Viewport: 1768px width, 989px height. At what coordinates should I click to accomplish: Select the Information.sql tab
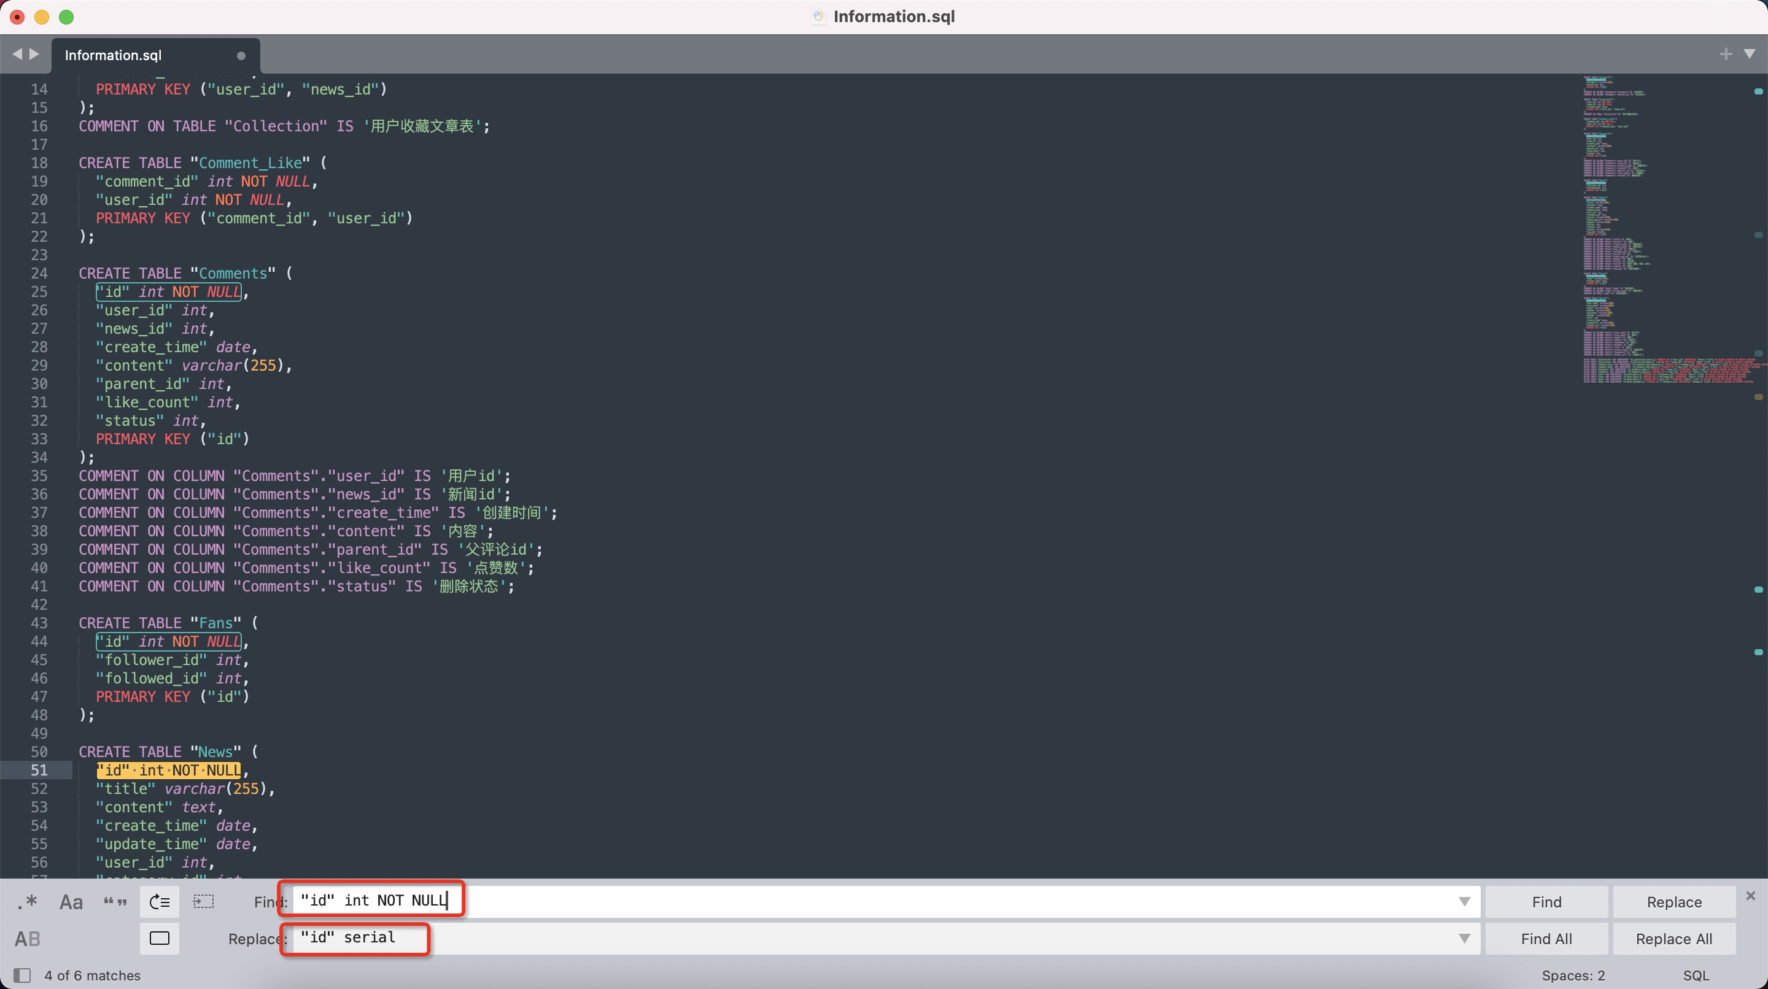tap(113, 56)
